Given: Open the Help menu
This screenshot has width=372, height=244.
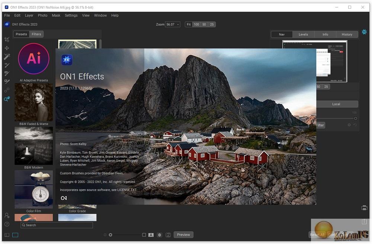Looking at the screenshot, I should point(115,15).
